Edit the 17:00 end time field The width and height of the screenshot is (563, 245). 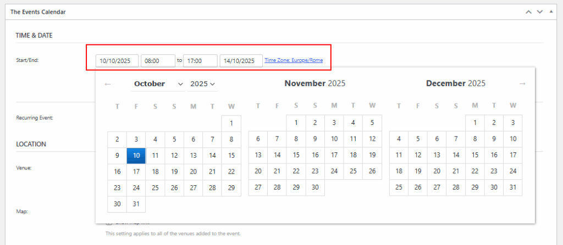200,61
